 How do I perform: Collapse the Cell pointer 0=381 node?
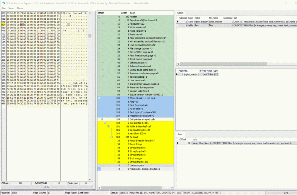click(x=105, y=123)
